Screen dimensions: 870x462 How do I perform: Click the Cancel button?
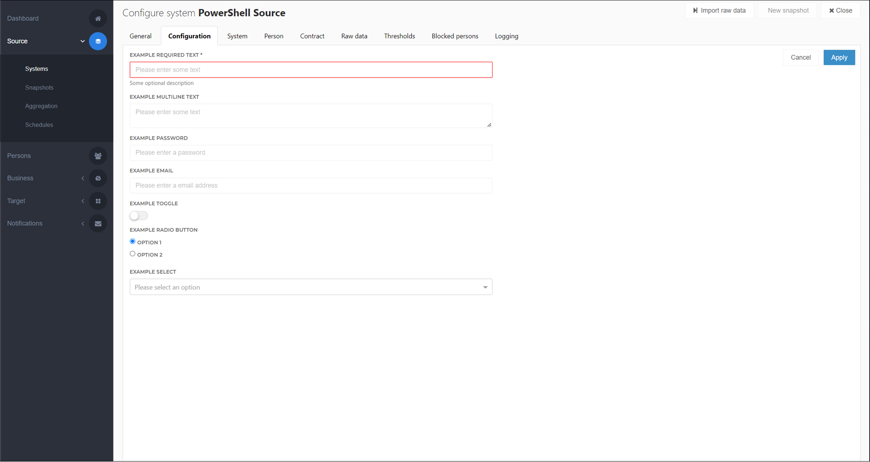click(801, 58)
